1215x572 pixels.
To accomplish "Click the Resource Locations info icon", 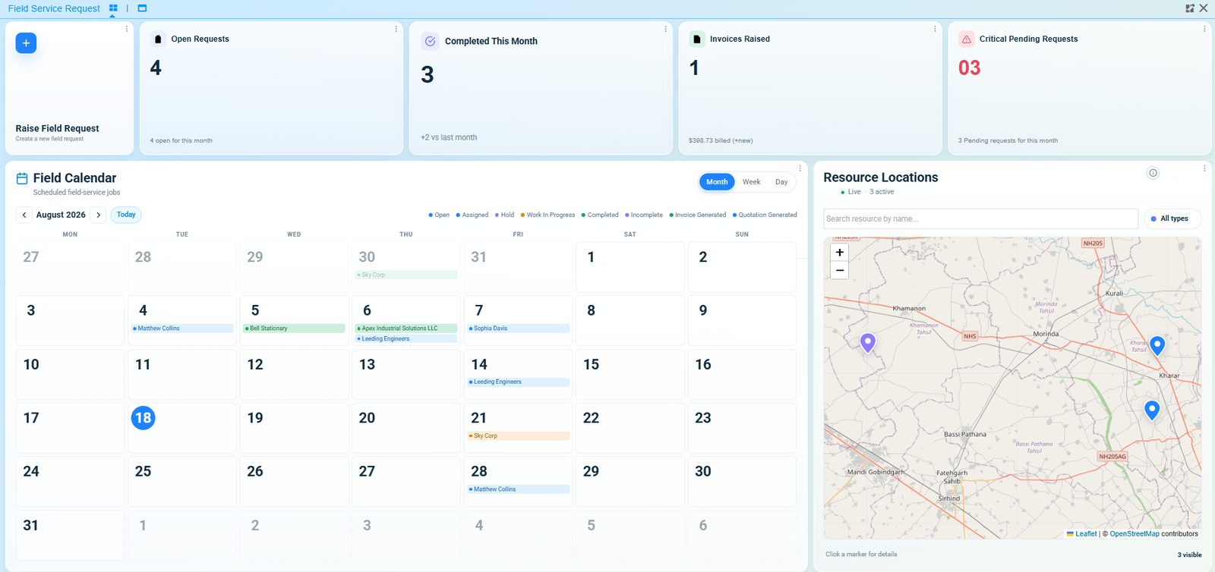I will 1153,173.
